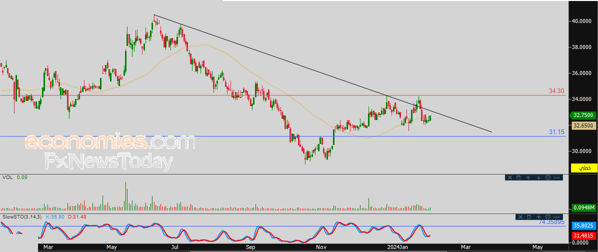Click the 2024Jan marker on time axis
This screenshot has width=598, height=252.
398,246
